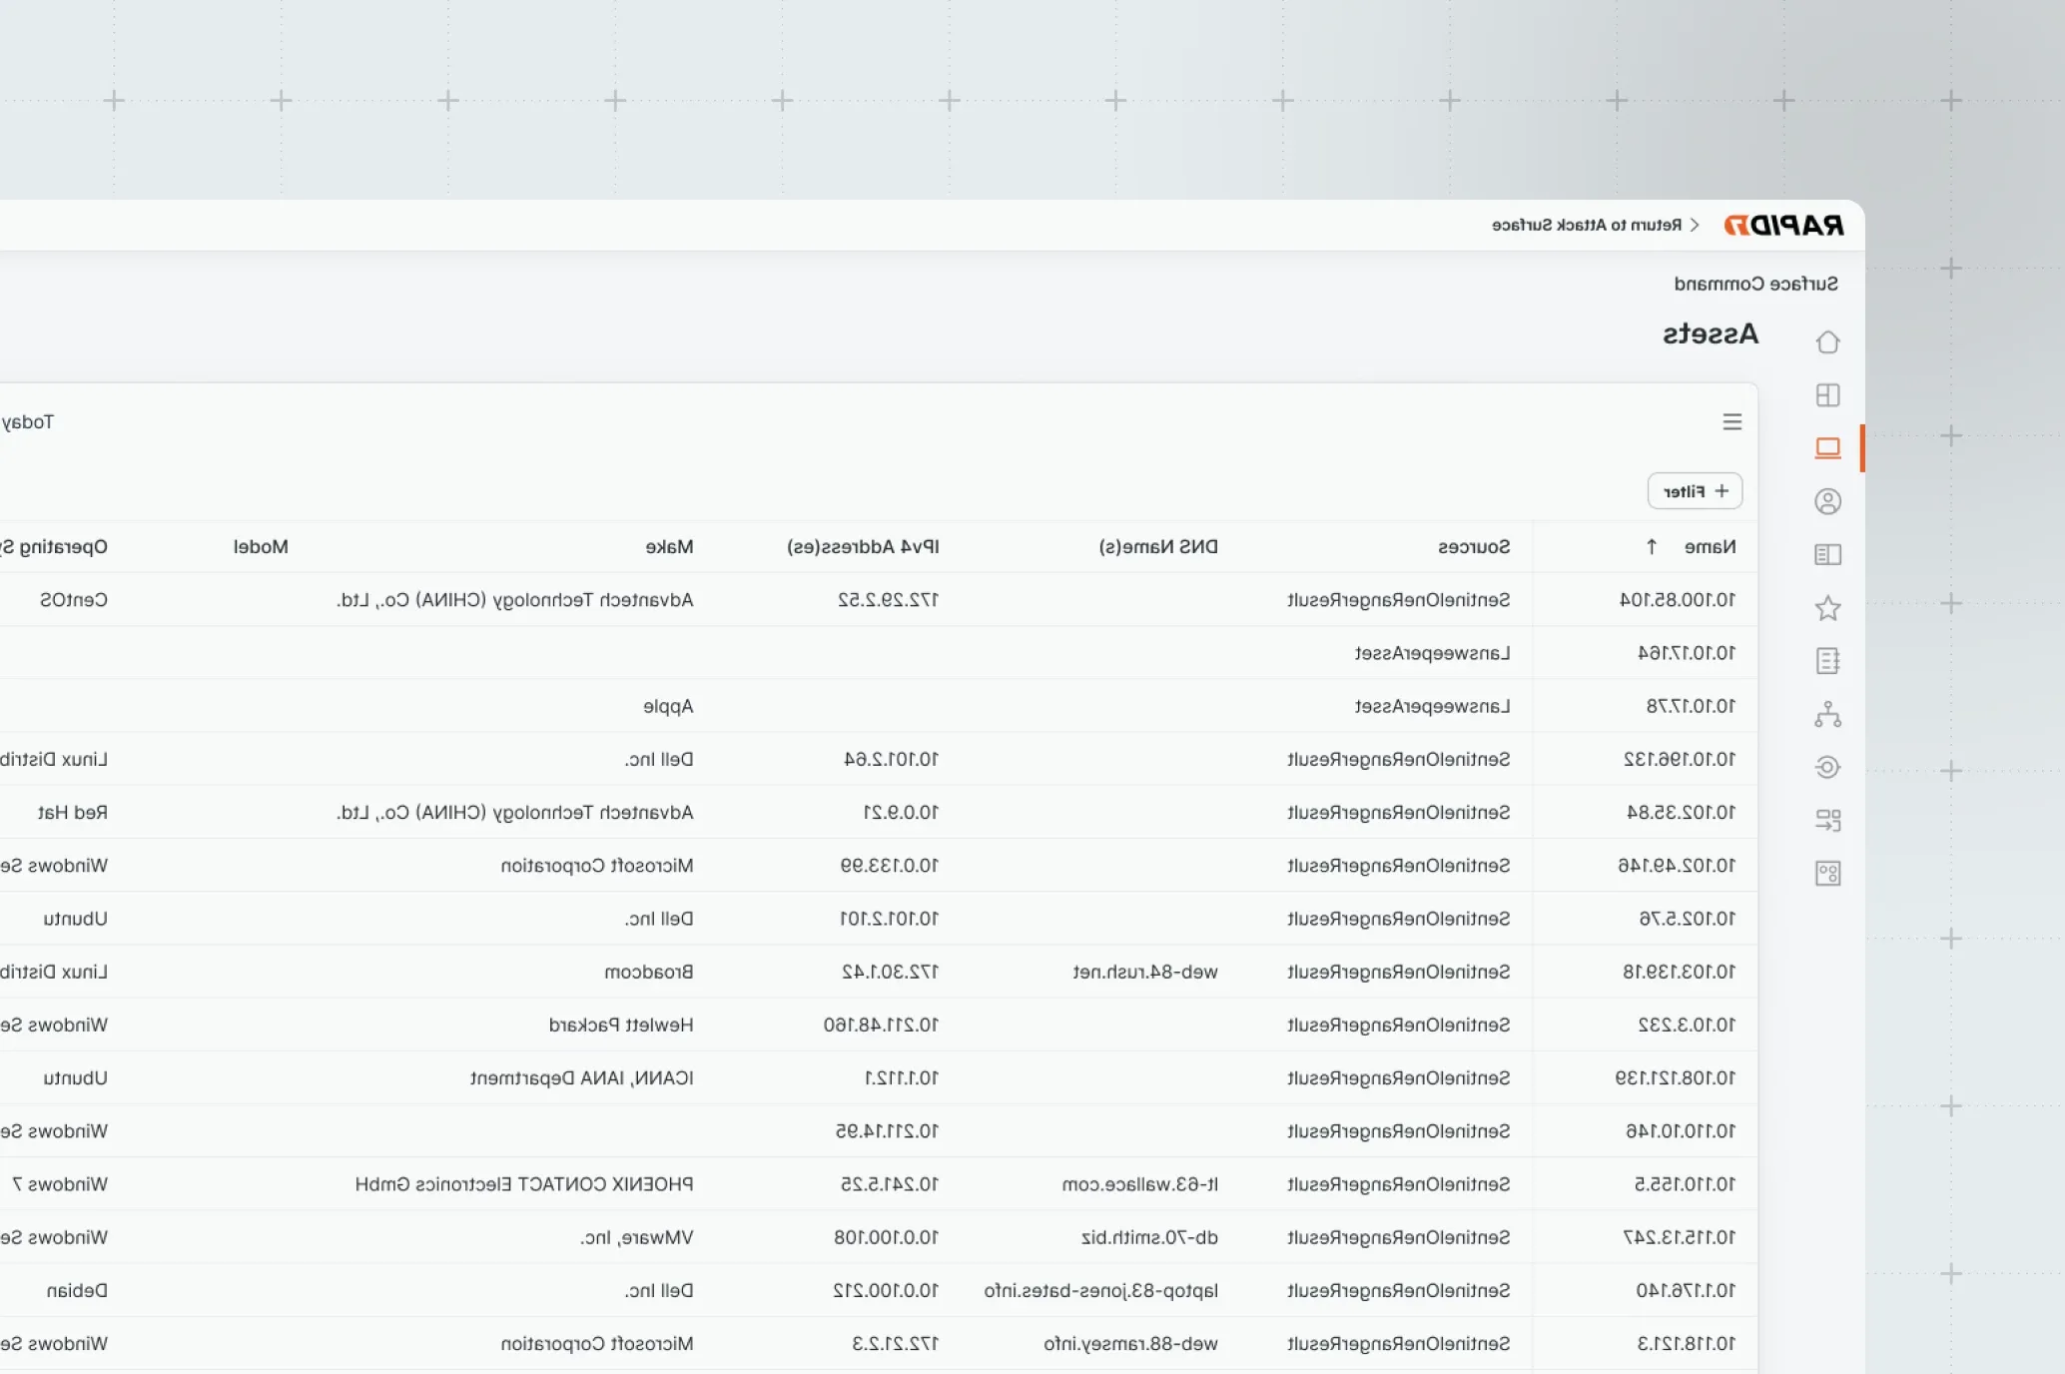This screenshot has width=2065, height=1374.
Task: Select the asset name 10.110.10.146
Action: click(x=1681, y=1130)
